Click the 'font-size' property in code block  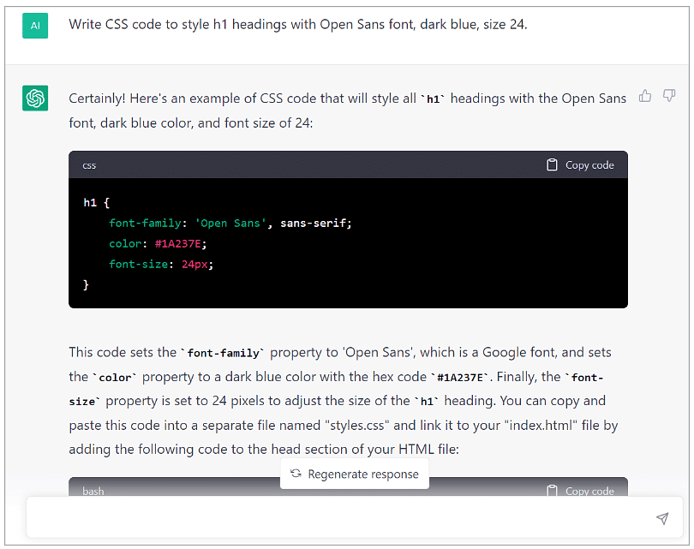138,264
